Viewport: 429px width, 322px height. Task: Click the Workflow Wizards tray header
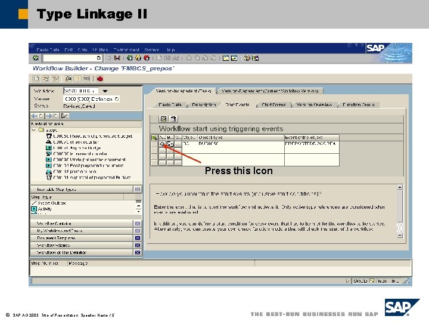point(82,245)
